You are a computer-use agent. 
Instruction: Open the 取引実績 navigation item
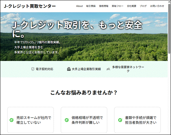click(91, 6)
